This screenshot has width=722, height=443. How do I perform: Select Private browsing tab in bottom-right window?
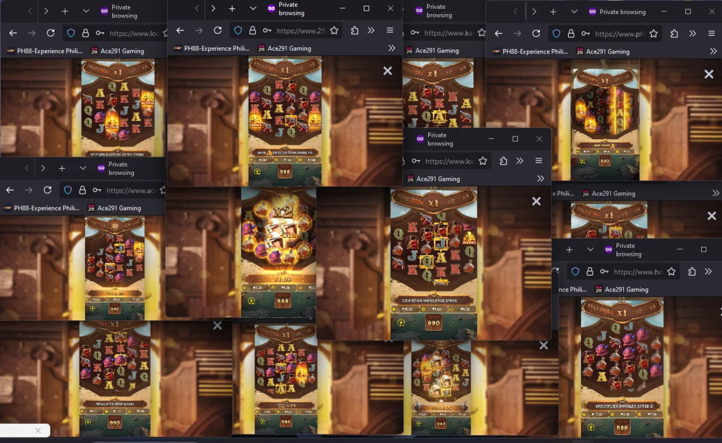(x=623, y=250)
